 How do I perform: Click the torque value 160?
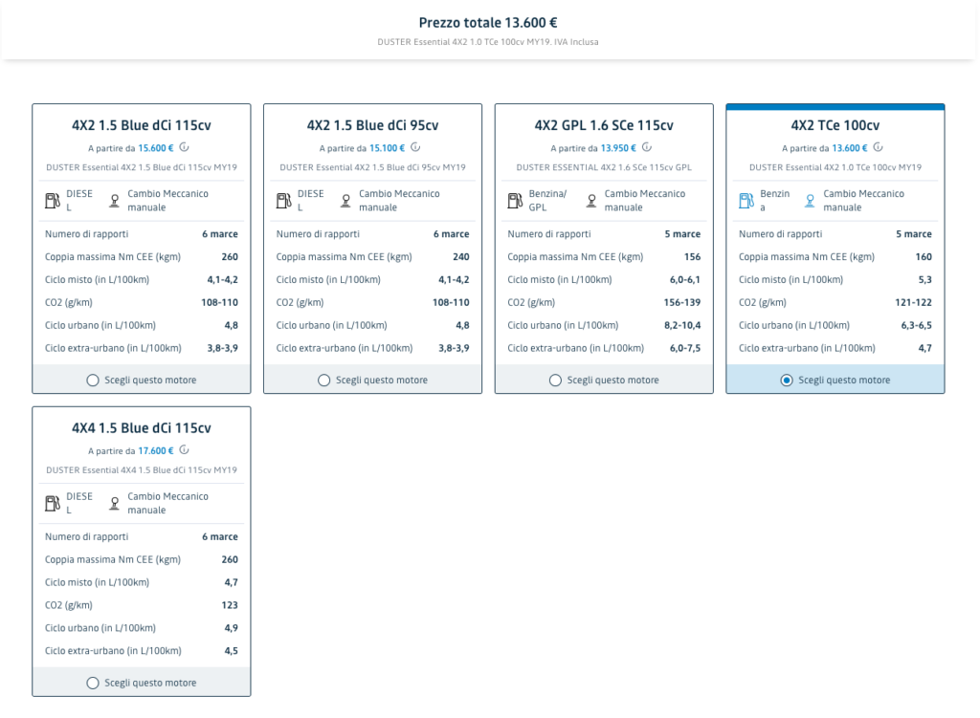(x=924, y=256)
